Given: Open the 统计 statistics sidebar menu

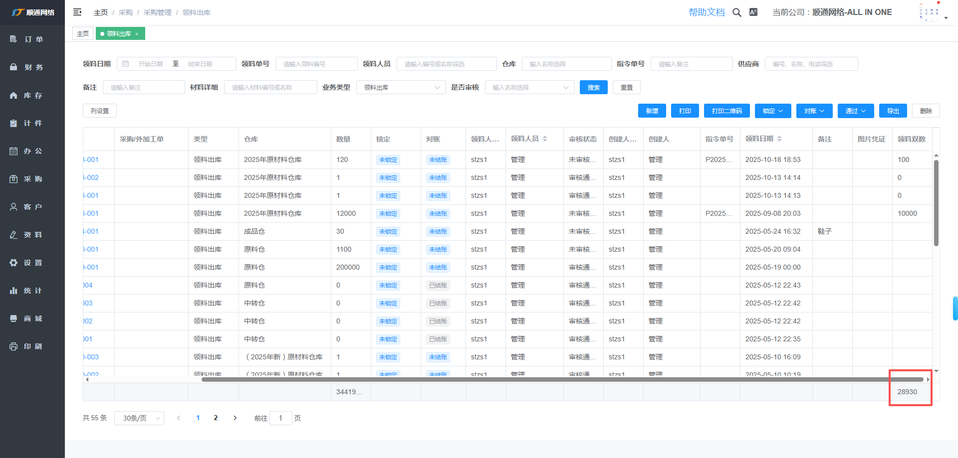Looking at the screenshot, I should [33, 291].
